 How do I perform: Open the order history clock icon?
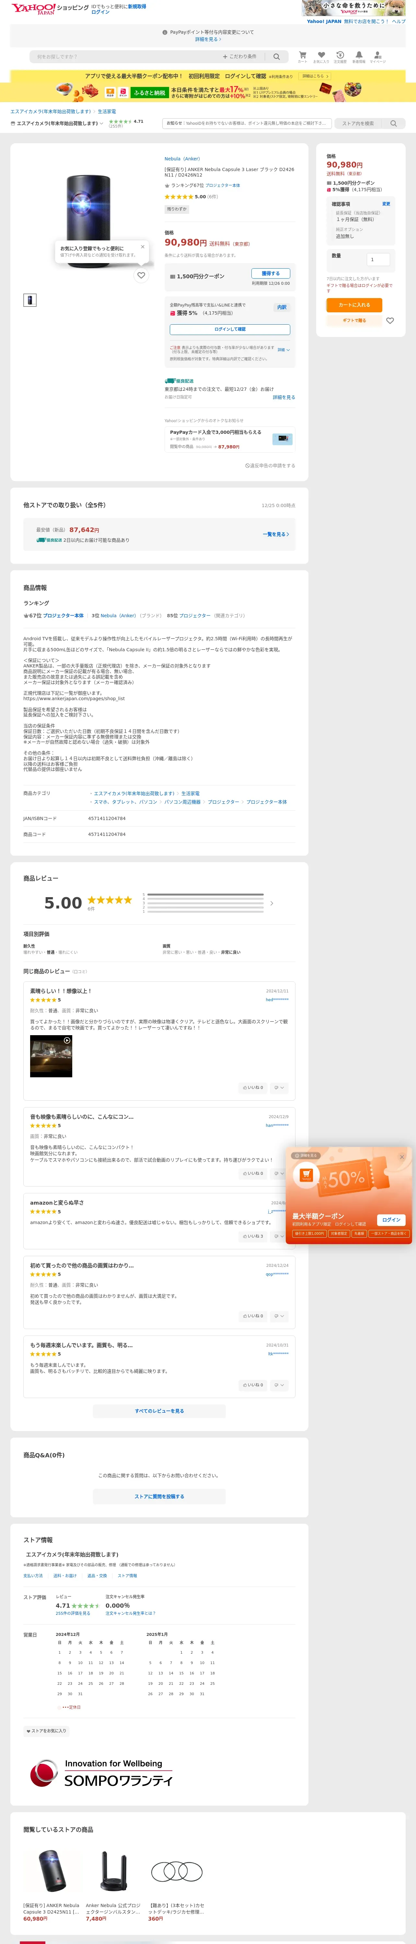coord(340,55)
